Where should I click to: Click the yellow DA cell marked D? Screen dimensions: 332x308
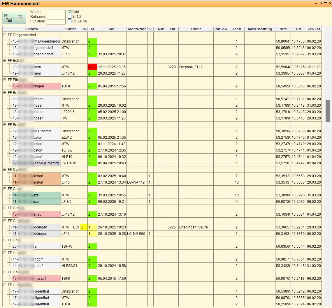tap(83, 227)
